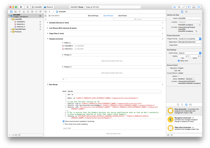Open the Version editor
210x148 pixels.
coord(183,7)
